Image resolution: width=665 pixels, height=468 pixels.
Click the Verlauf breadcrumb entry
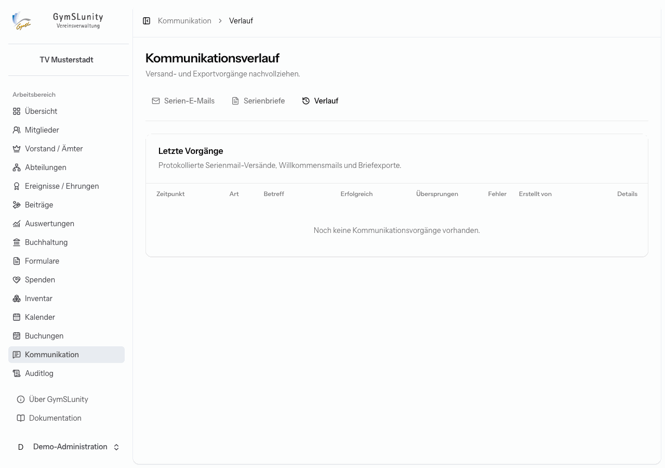tap(241, 21)
